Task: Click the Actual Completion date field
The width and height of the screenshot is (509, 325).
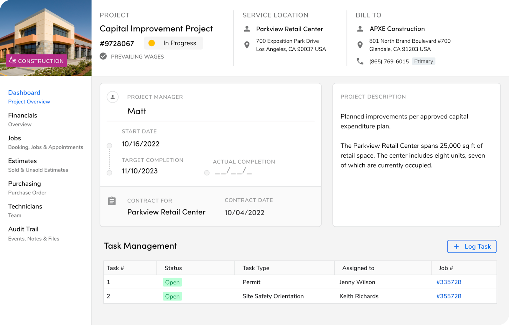Action: pyautogui.click(x=232, y=173)
